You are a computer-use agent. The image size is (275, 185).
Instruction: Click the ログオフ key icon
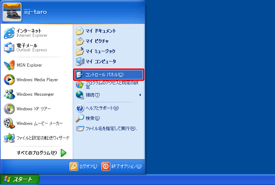click(x=73, y=166)
